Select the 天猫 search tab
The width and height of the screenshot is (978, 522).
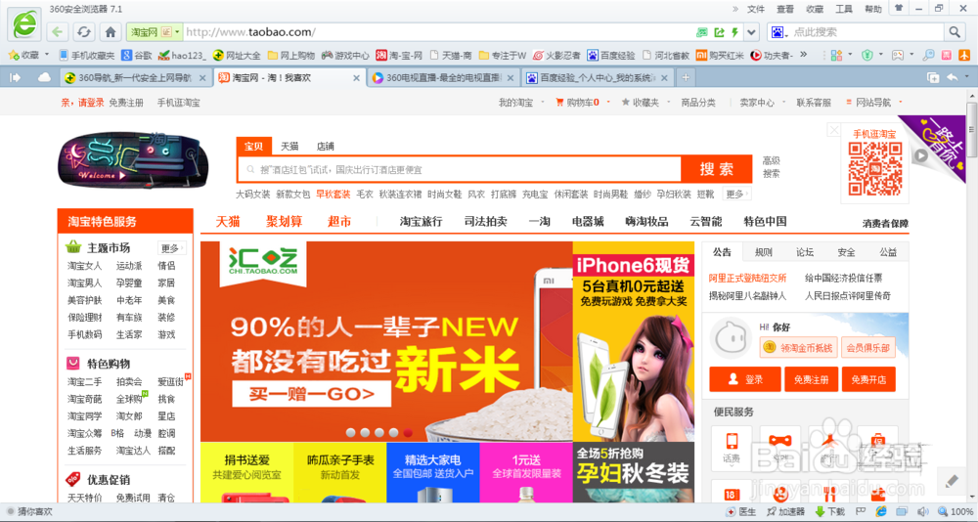point(289,146)
